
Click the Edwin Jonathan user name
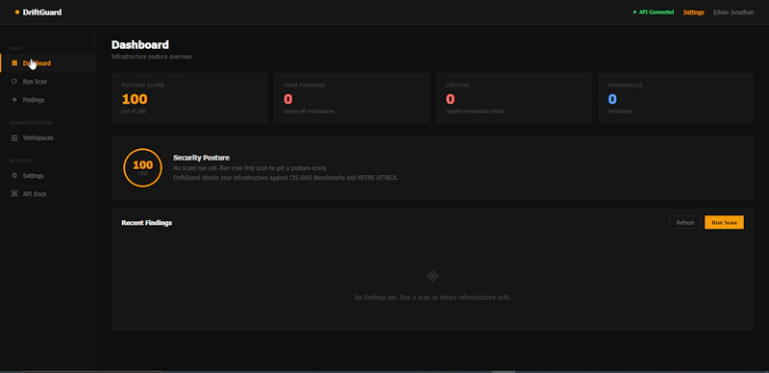733,12
